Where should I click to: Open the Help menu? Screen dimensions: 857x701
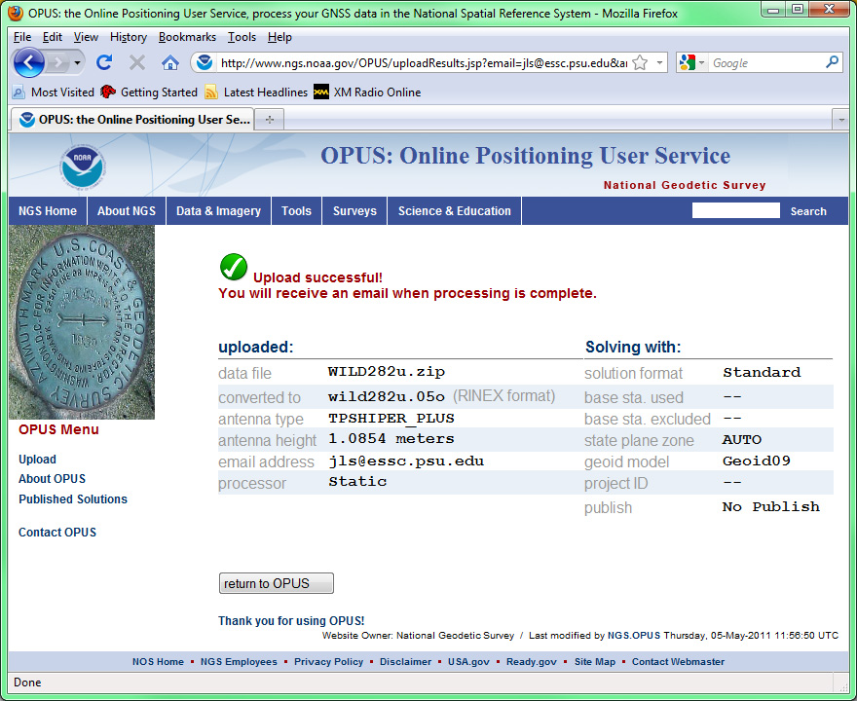279,37
